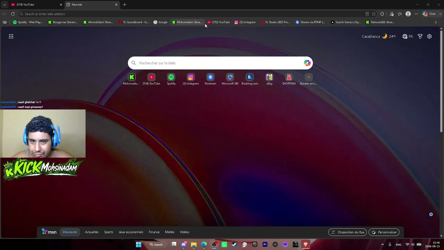This screenshot has width=444, height=250.
Task: Open the Search Games bookmark
Action: (345, 22)
